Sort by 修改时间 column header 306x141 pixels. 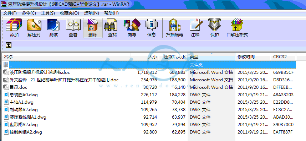[x=253, y=57]
